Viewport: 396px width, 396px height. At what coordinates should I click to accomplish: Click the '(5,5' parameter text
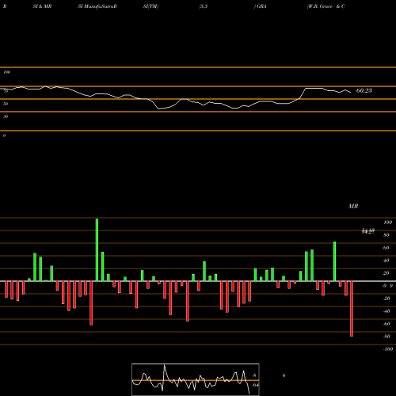coord(204,6)
